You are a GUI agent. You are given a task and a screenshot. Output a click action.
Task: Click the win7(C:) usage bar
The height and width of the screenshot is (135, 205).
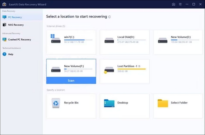click(x=78, y=40)
